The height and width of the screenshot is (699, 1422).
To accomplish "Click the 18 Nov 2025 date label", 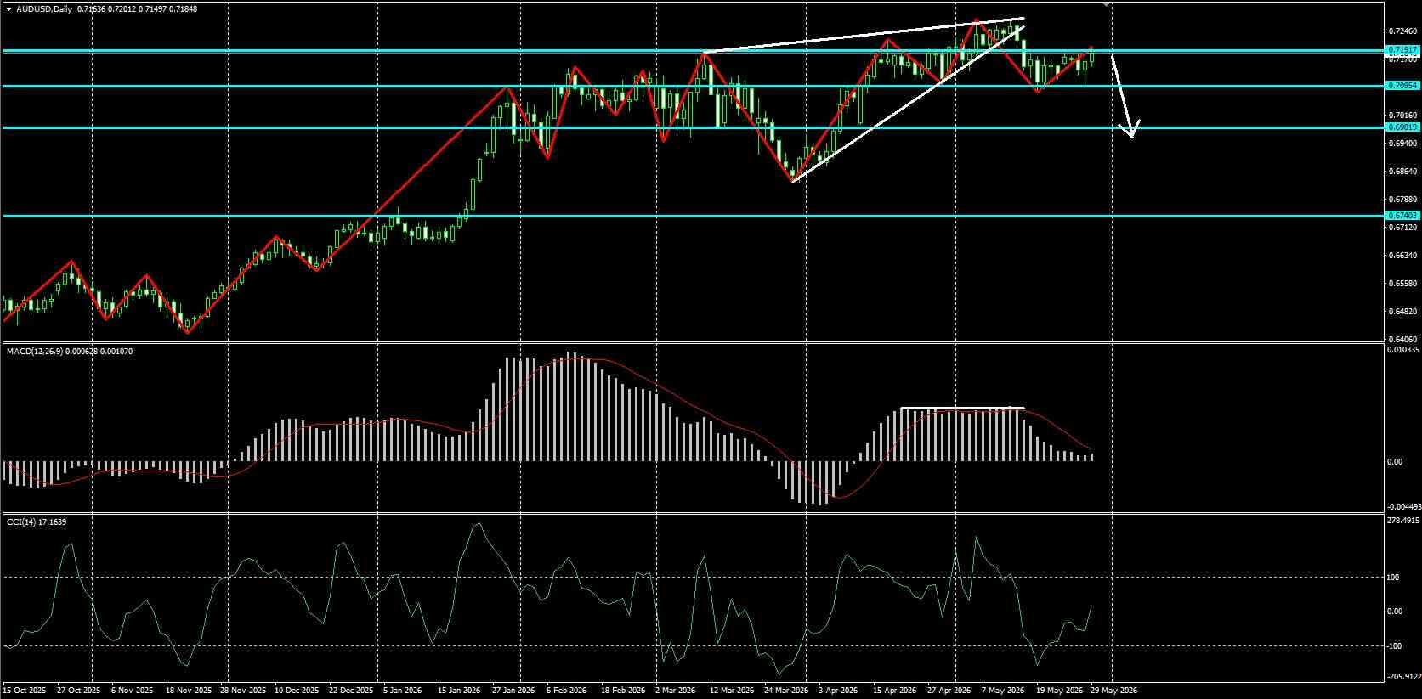I will (x=190, y=691).
